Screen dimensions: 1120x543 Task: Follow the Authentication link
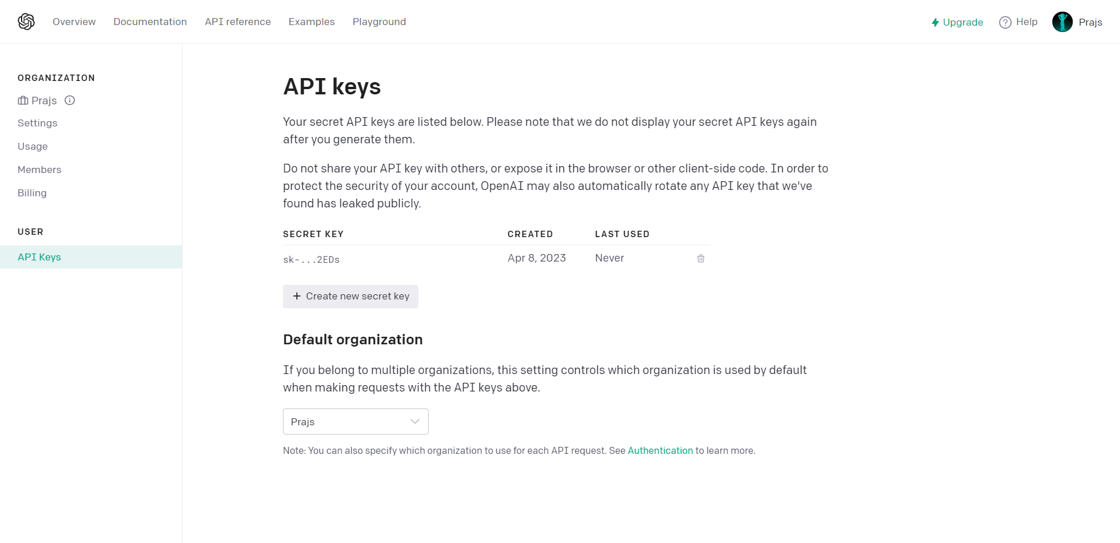click(660, 450)
